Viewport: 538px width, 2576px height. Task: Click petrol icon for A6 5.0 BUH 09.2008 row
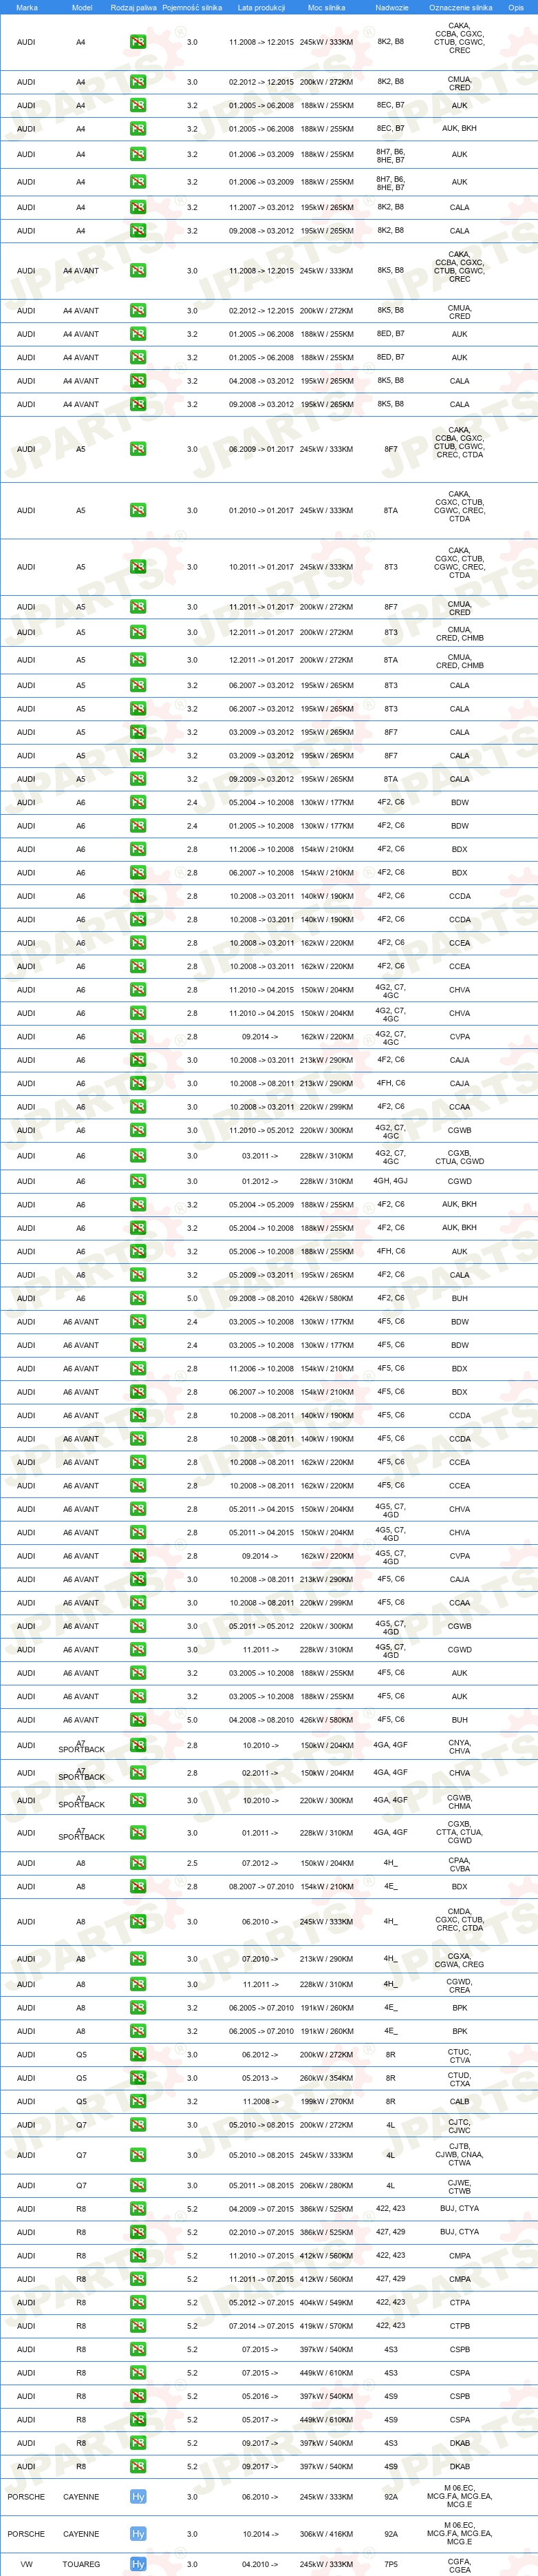coord(138,1298)
